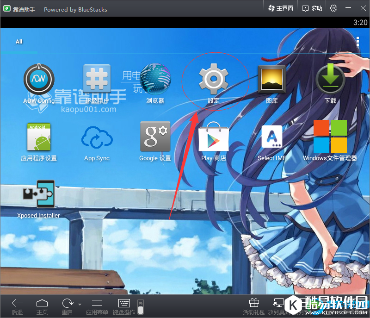Open the Play Store (Play 商店)
The height and width of the screenshot is (318, 370).
(x=213, y=138)
